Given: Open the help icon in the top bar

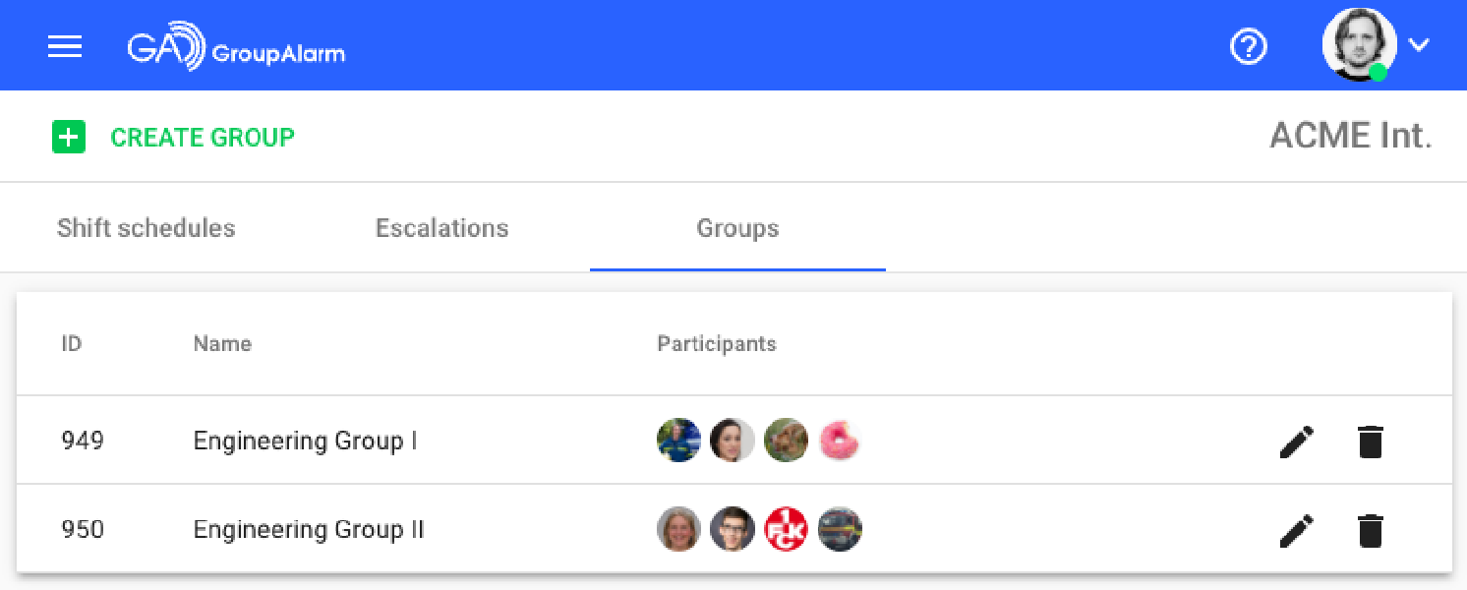Looking at the screenshot, I should pos(1249,45).
